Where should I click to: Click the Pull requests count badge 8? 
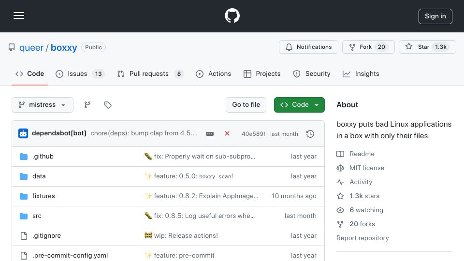point(179,74)
